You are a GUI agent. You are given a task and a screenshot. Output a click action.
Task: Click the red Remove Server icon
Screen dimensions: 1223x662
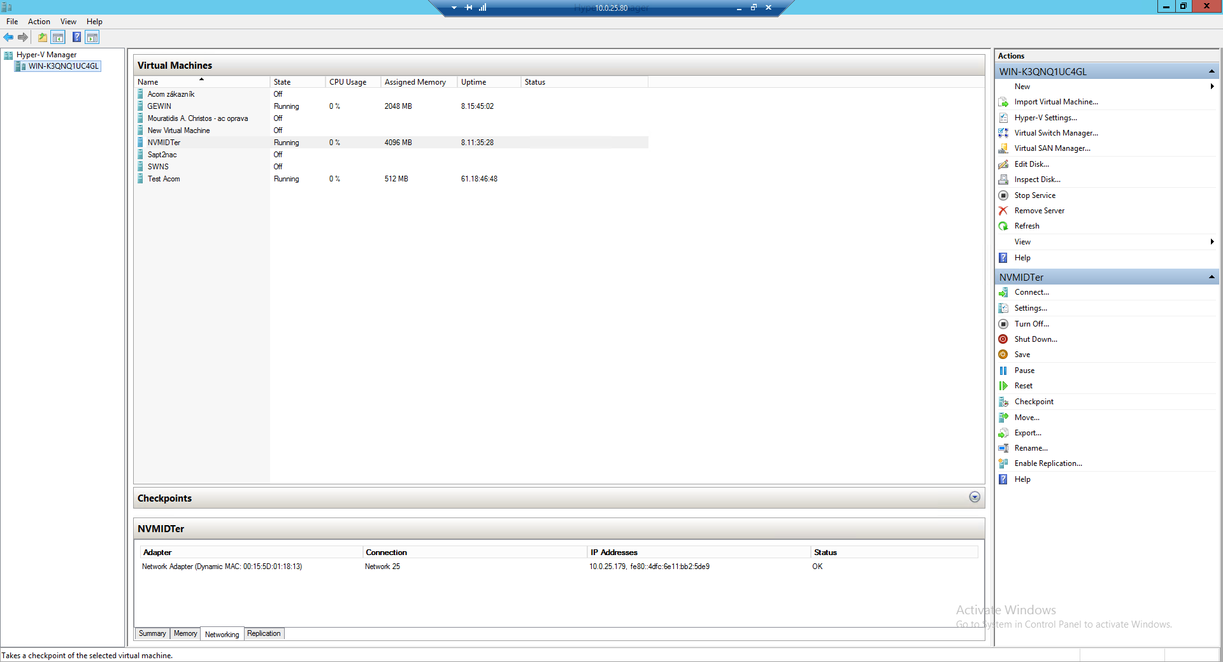tap(1003, 211)
